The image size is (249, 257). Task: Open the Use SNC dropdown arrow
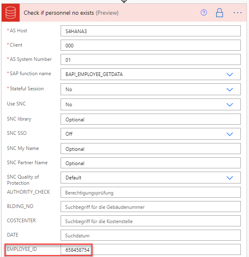click(x=230, y=105)
